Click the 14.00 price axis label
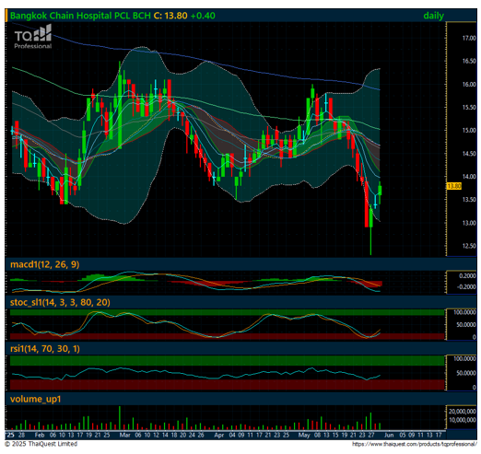 pyautogui.click(x=469, y=177)
